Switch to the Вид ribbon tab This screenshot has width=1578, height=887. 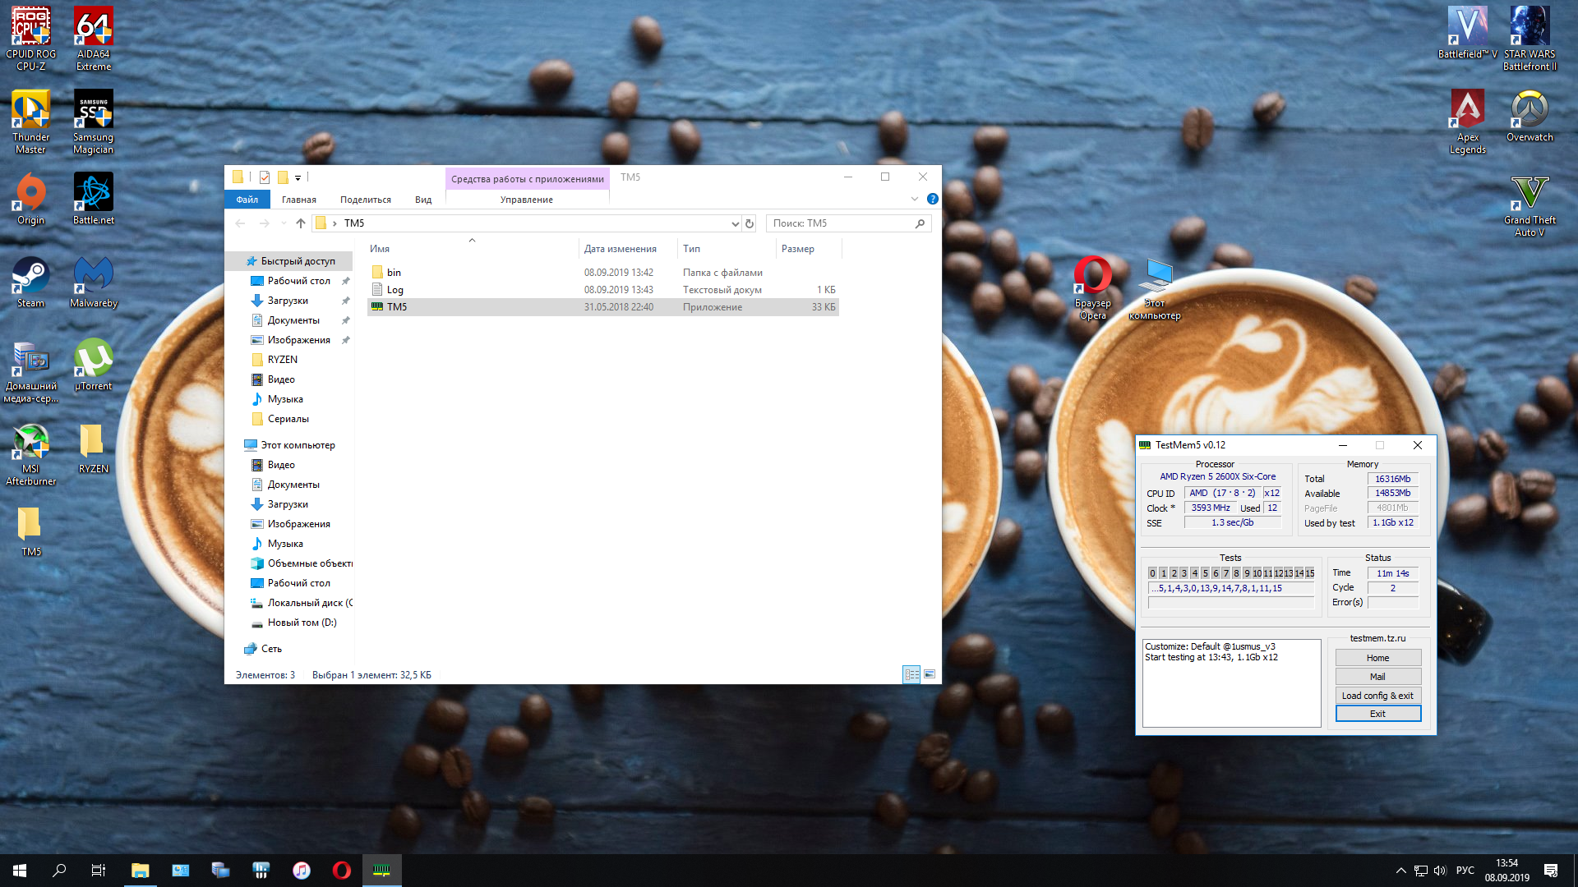422,200
